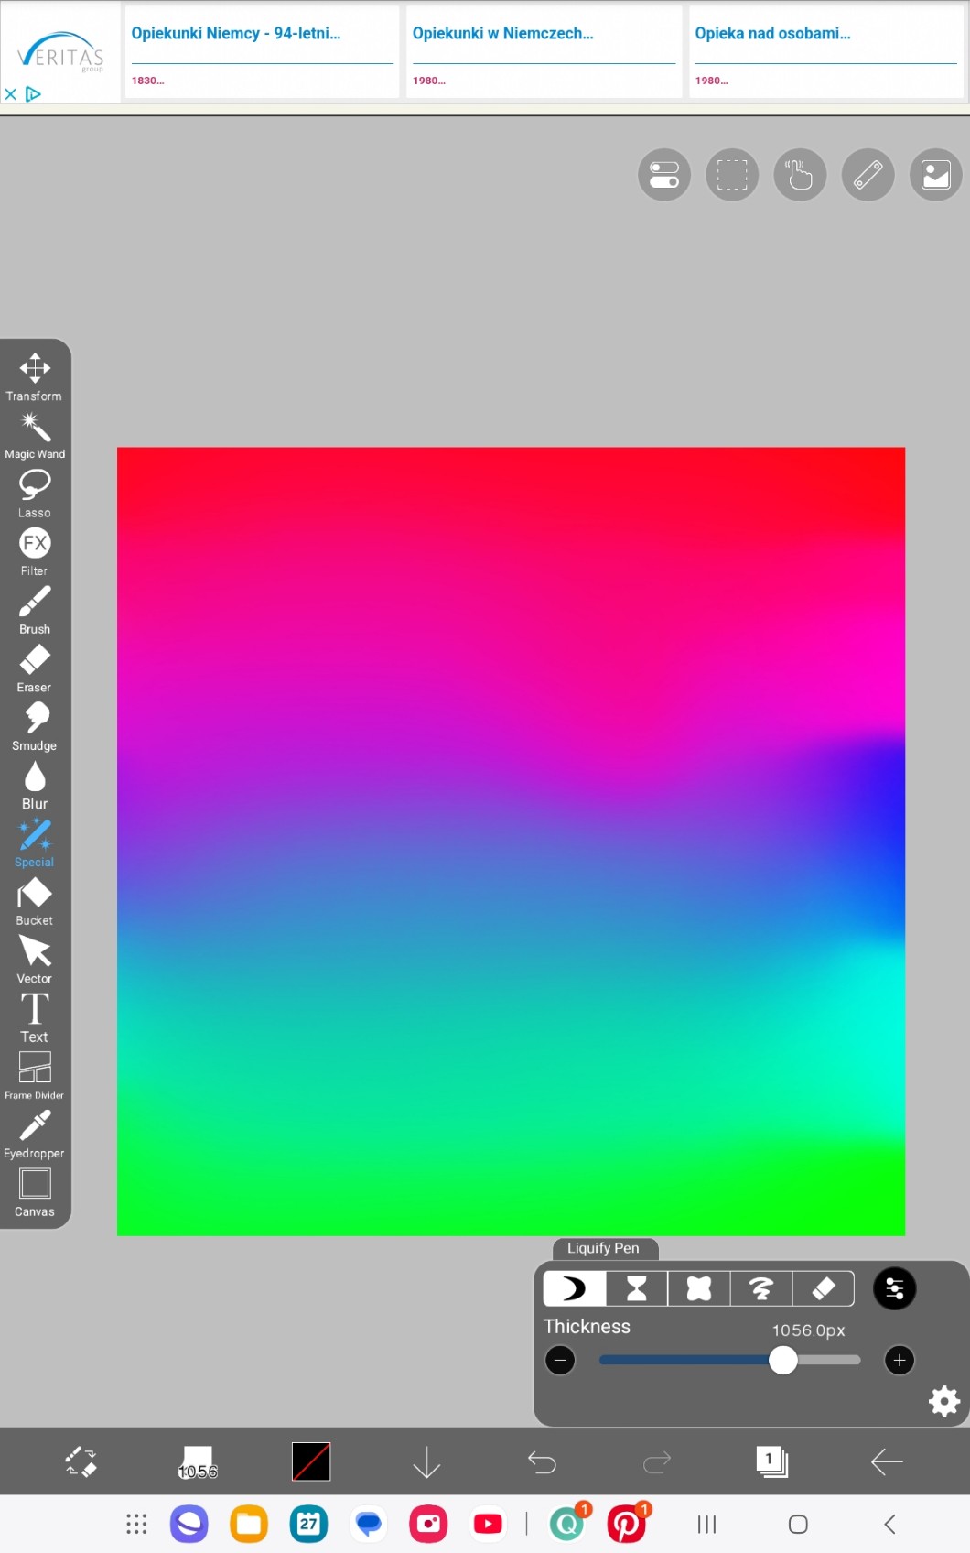Select the Text tool

click(35, 1017)
